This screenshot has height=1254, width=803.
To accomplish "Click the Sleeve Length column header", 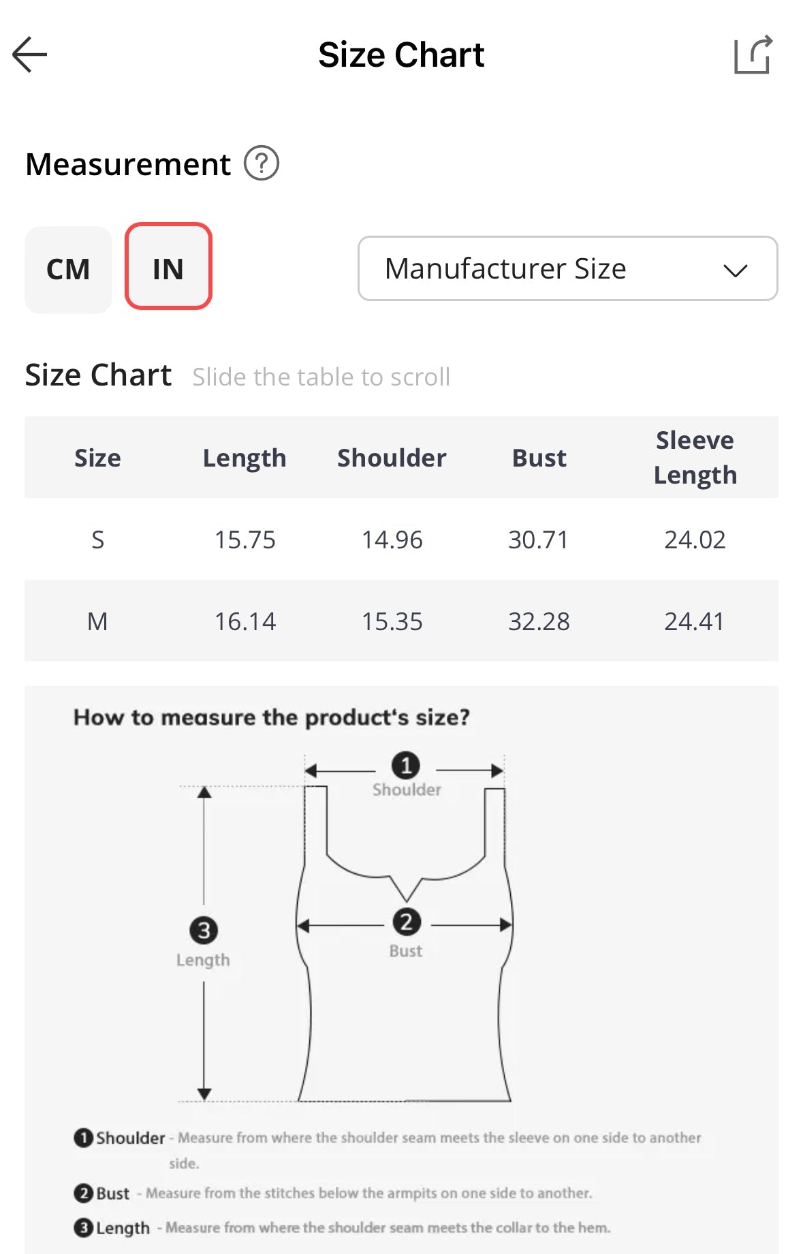I will tap(695, 458).
